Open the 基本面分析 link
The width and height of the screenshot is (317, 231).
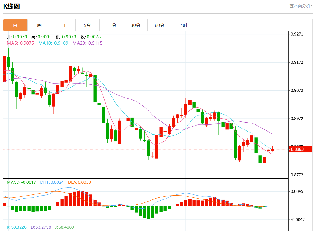coord(301,6)
